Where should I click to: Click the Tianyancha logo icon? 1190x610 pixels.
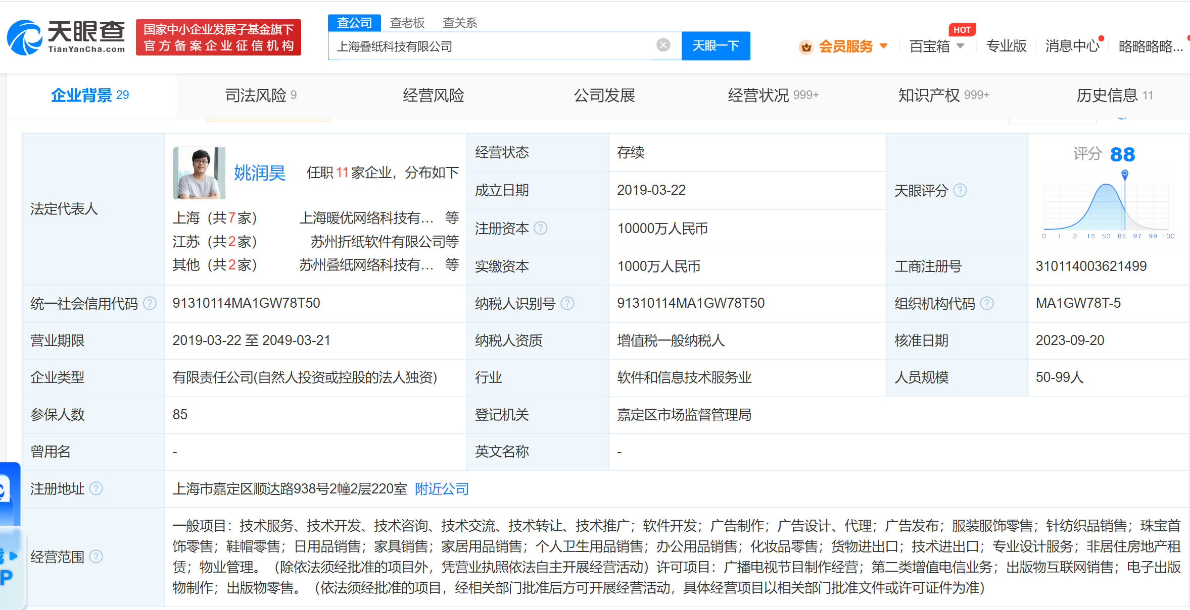(x=24, y=38)
